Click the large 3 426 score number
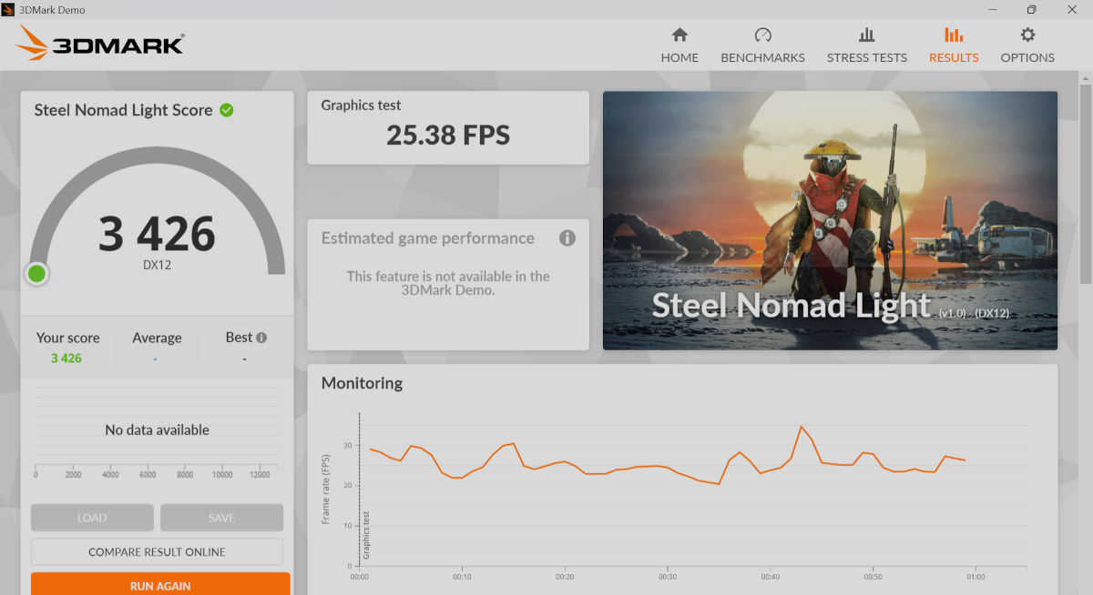The width and height of the screenshot is (1093, 595). point(157,235)
